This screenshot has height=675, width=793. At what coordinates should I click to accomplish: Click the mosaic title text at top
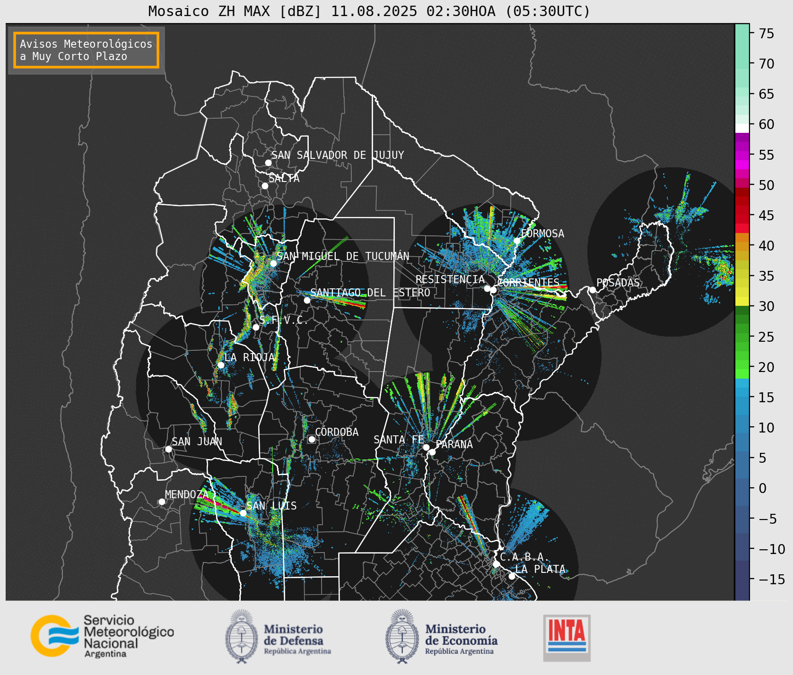coord(369,11)
